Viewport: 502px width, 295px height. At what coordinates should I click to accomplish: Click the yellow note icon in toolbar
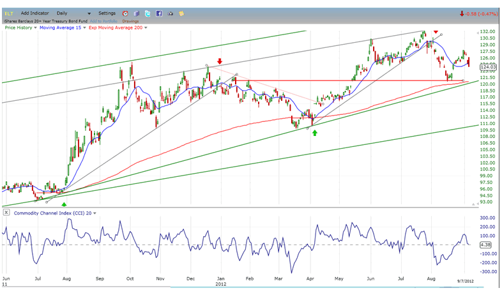coord(181,13)
